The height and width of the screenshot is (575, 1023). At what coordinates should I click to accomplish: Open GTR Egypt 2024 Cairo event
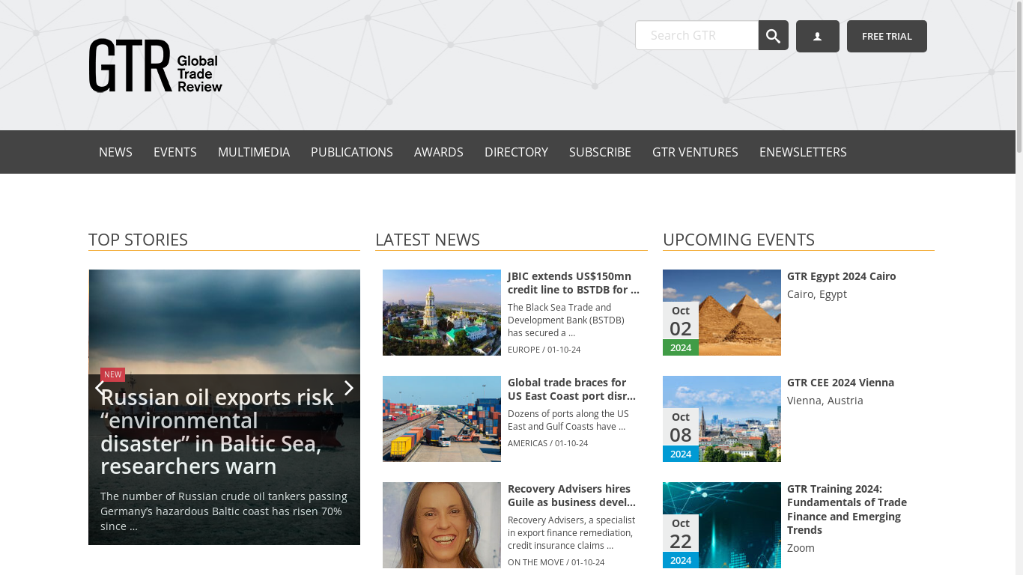pos(842,276)
